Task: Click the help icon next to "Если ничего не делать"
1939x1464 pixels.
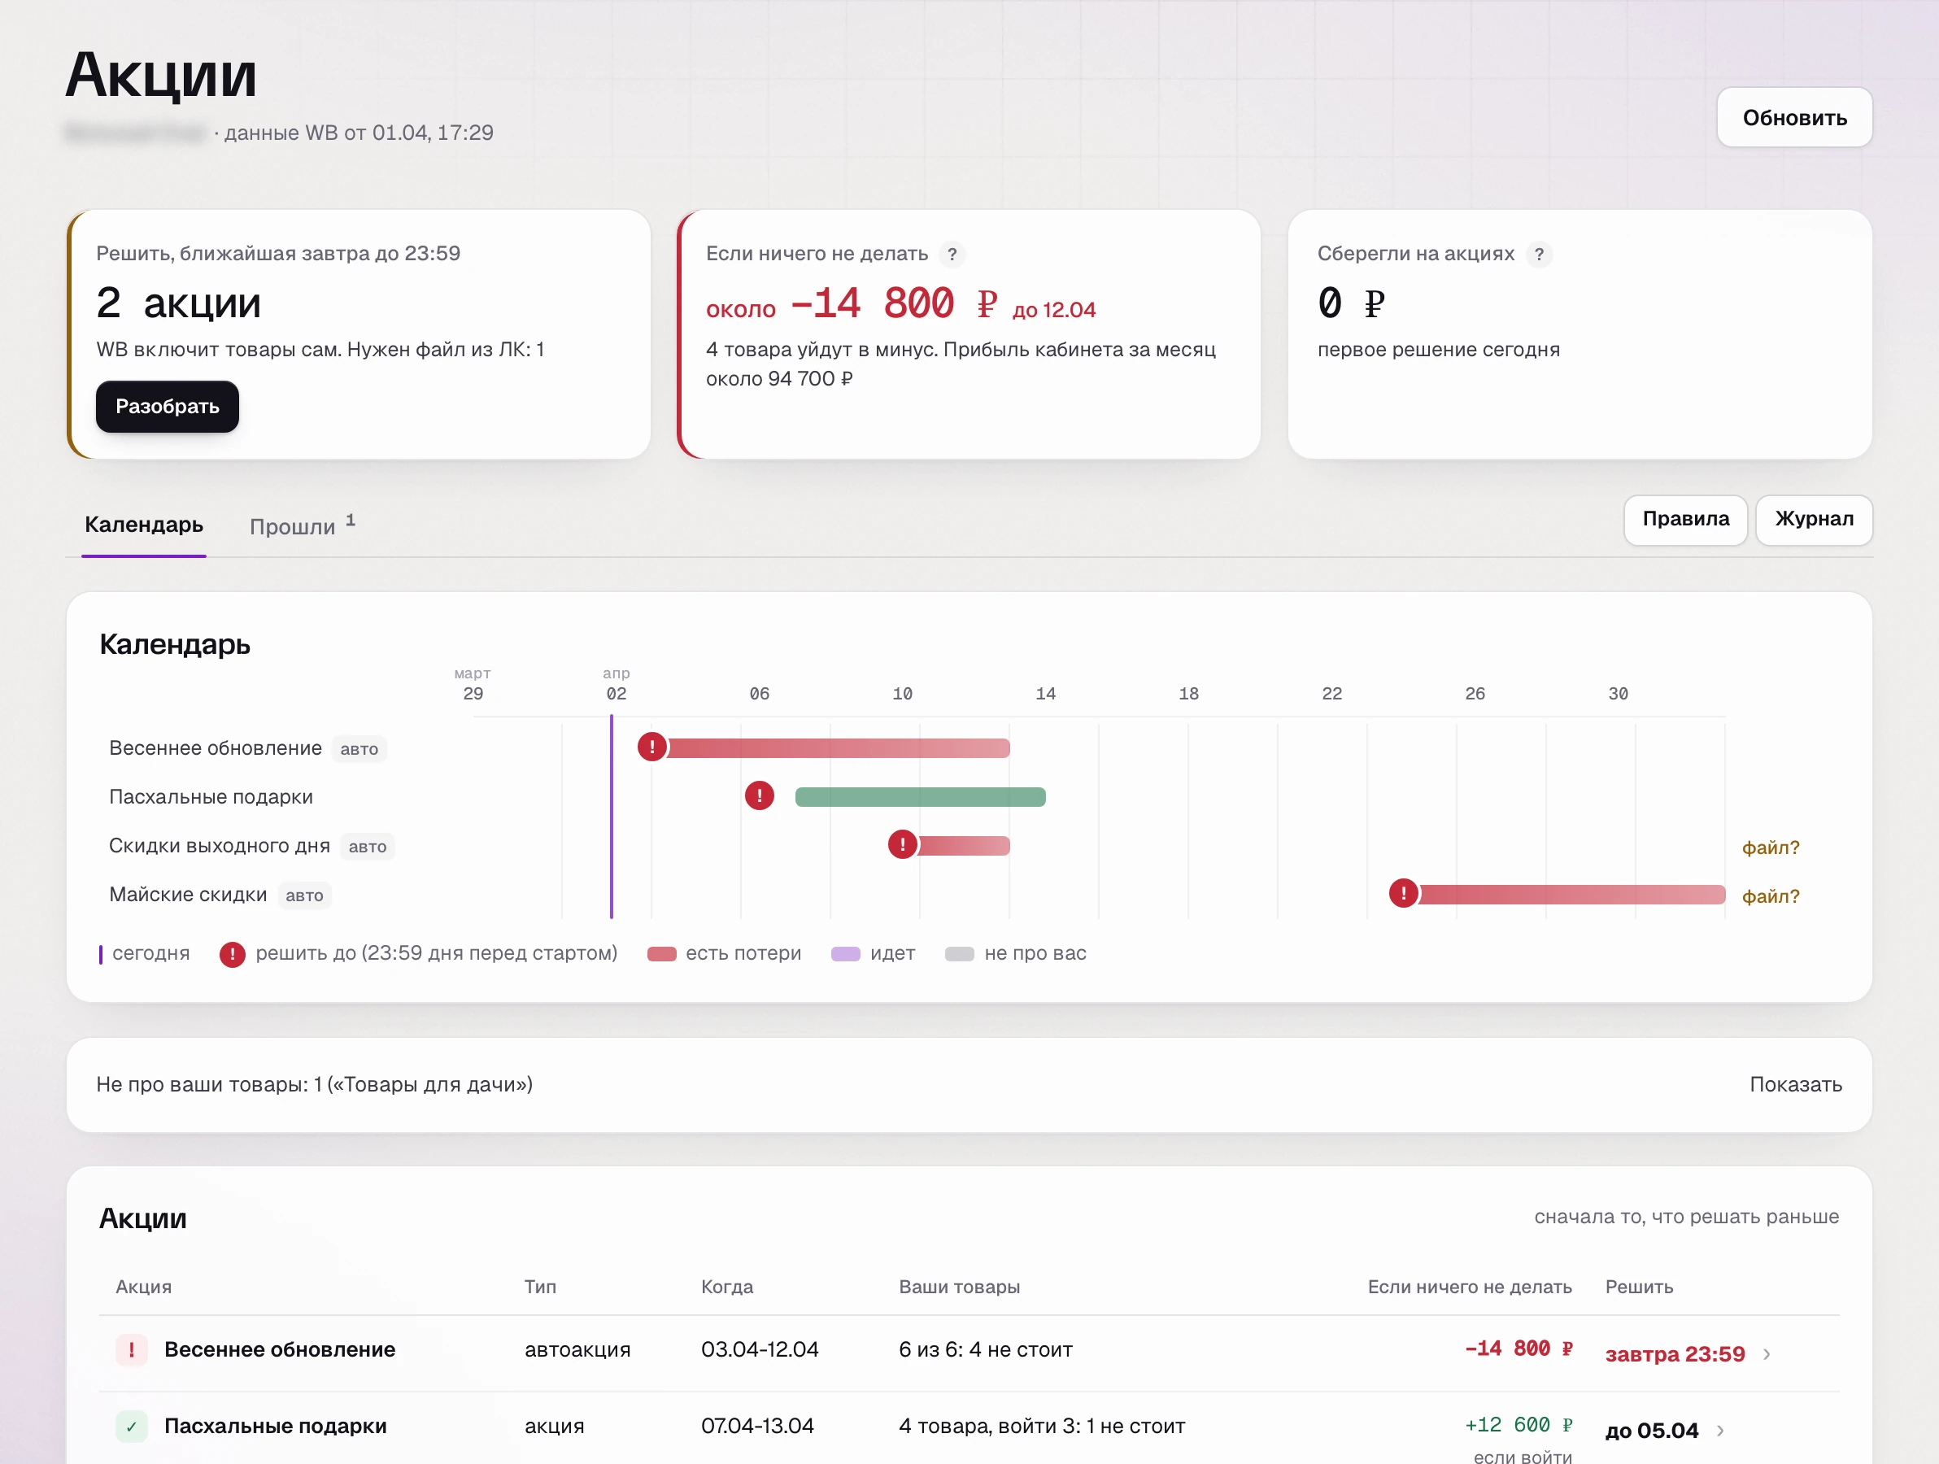Action: pos(952,255)
